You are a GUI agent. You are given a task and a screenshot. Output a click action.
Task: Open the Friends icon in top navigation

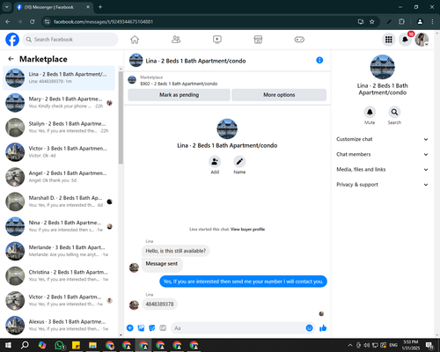point(176,40)
